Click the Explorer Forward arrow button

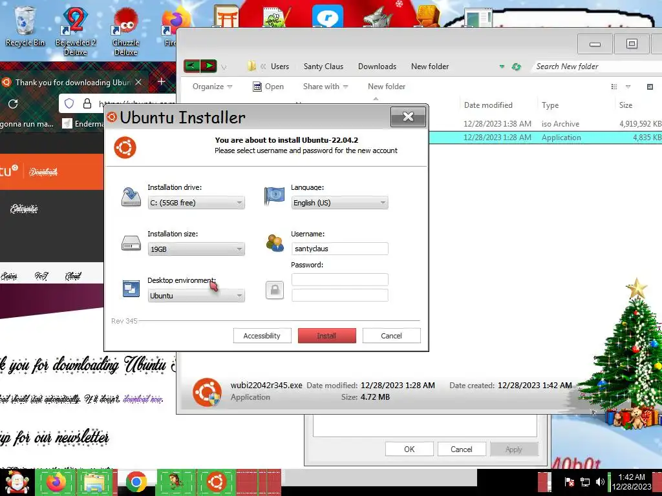tap(209, 67)
